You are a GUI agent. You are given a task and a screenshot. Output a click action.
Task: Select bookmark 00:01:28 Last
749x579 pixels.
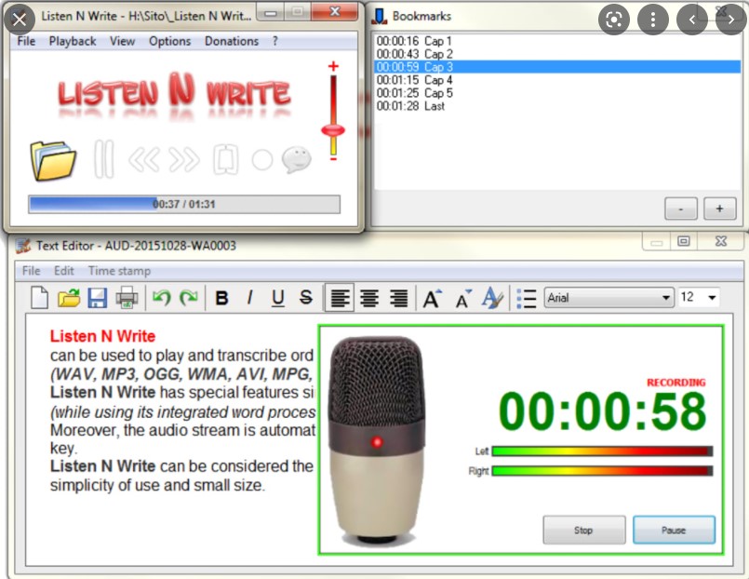(557, 105)
